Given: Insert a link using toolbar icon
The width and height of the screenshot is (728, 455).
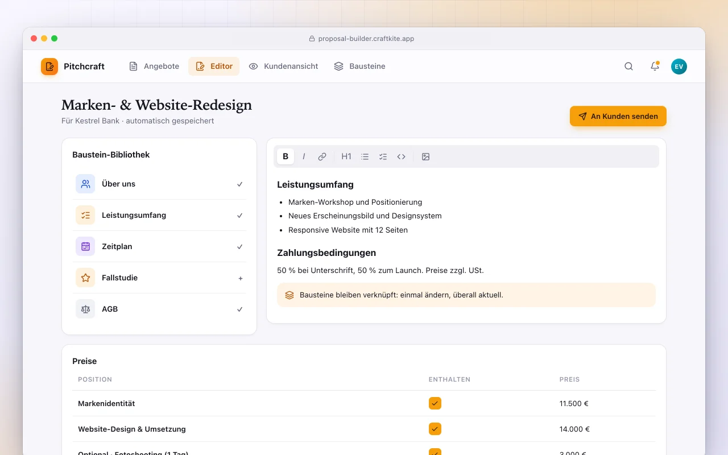Looking at the screenshot, I should (322, 156).
